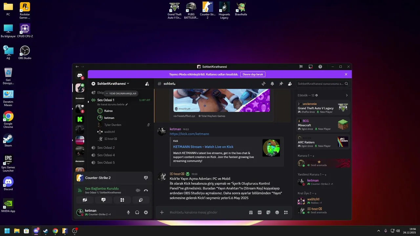Image resolution: width=420 pixels, height=236 pixels.
Task: Invite people to server icon
Action: point(147,84)
